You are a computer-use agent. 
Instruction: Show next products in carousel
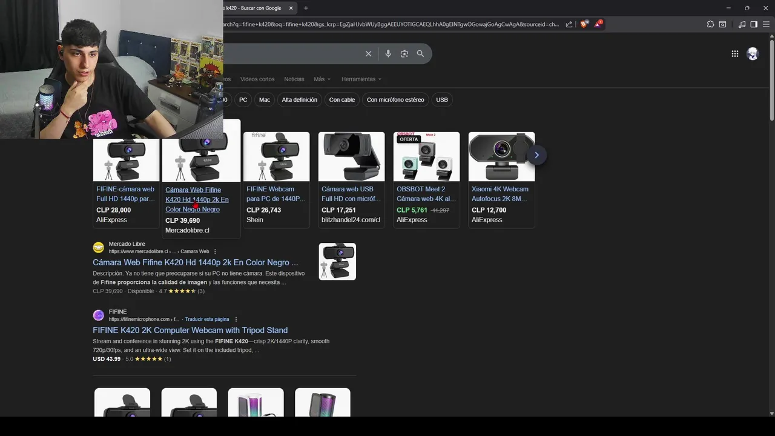click(x=536, y=155)
